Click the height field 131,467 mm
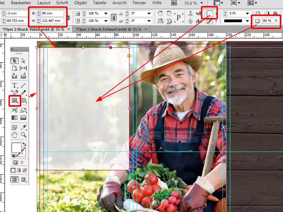This screenshot has height=212, width=283. pyautogui.click(x=52, y=21)
